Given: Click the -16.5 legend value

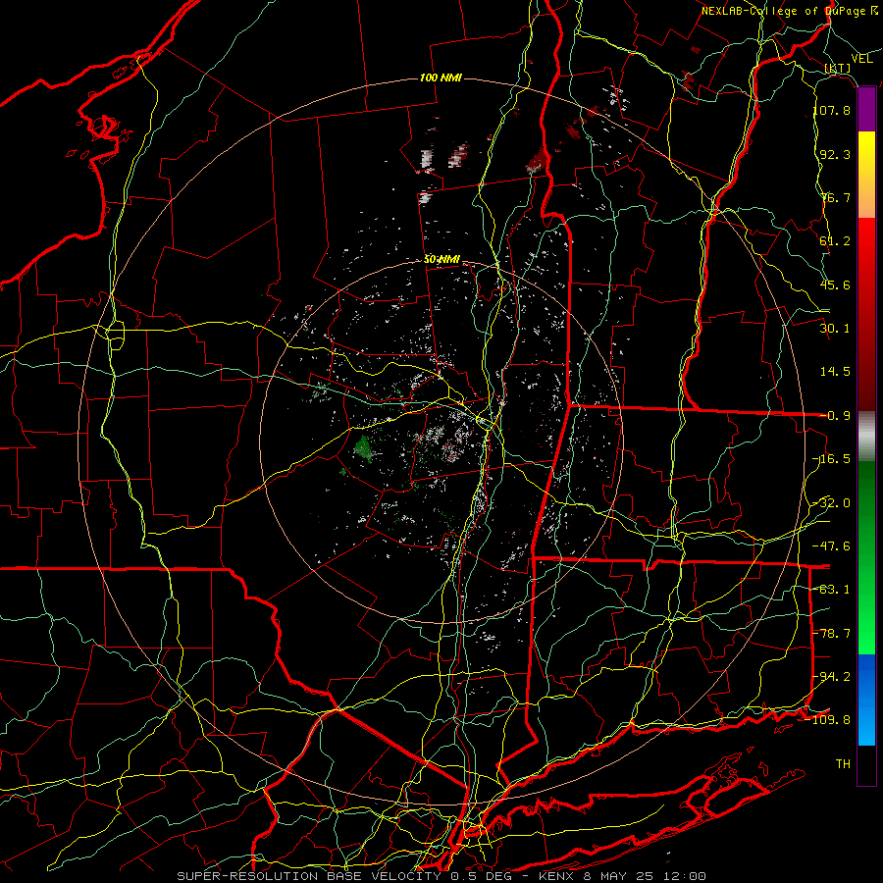Looking at the screenshot, I should click(x=832, y=459).
